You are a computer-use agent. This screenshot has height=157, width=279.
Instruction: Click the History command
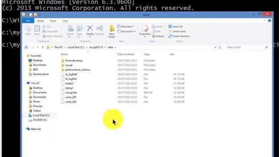point(158,36)
